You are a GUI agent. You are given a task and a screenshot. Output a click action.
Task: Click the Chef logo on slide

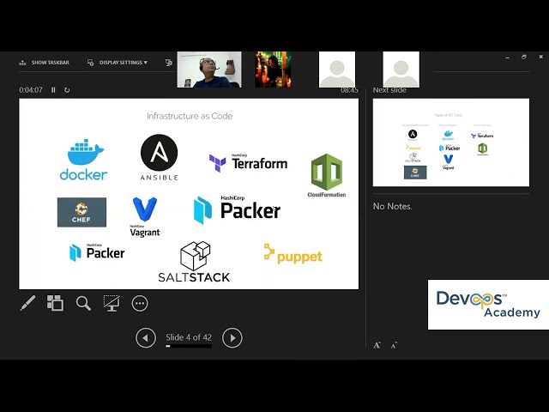(82, 212)
